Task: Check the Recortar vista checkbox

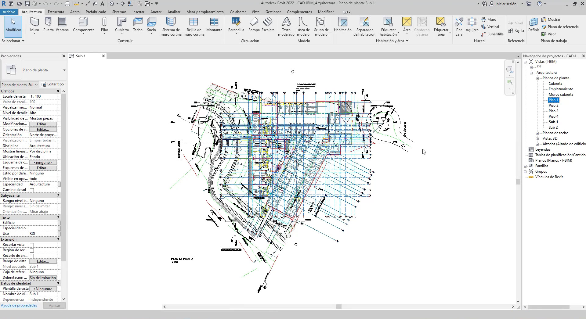Action: pos(32,245)
